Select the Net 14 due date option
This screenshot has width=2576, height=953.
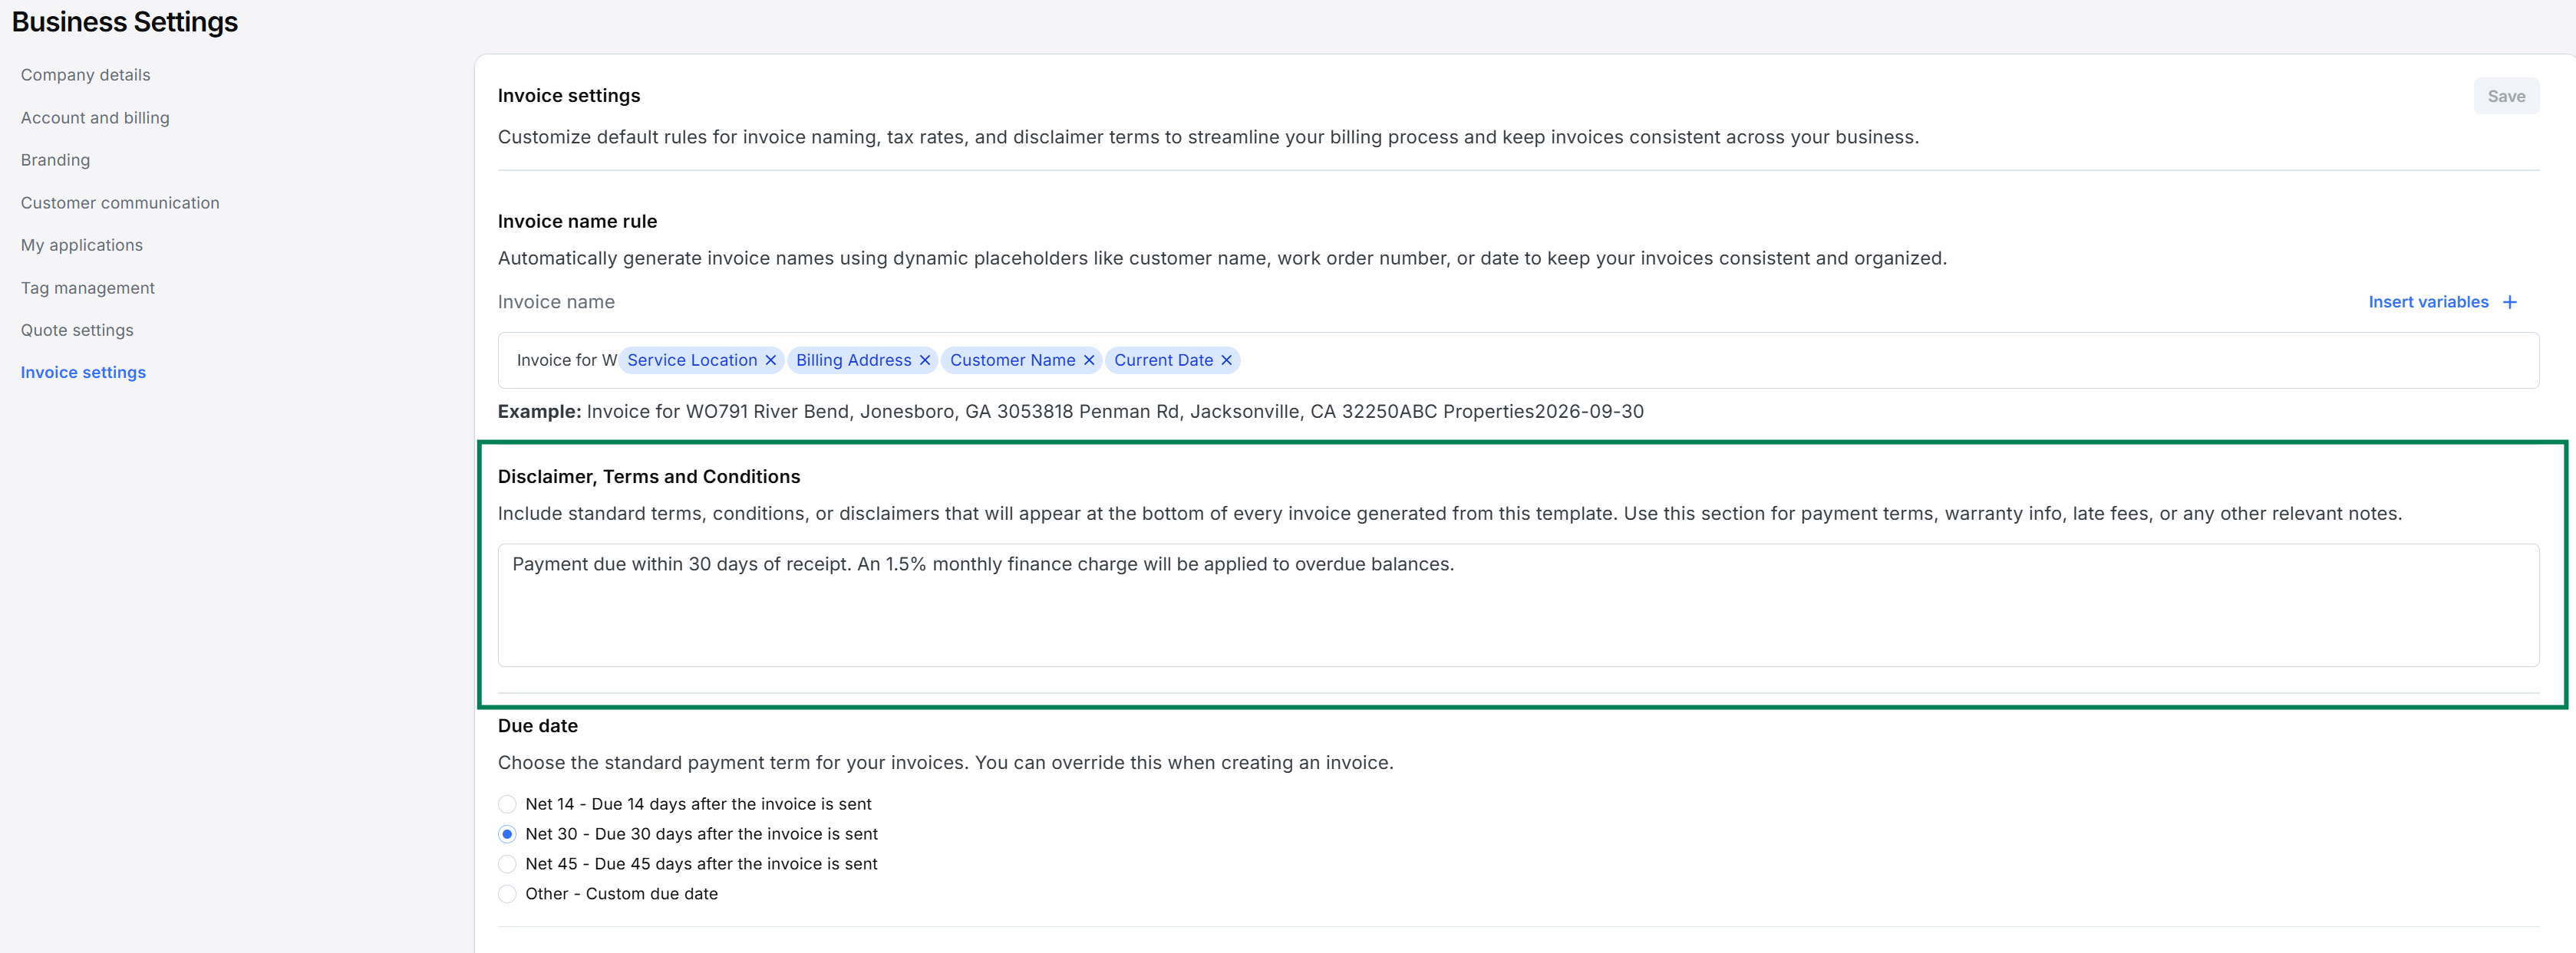pos(507,804)
